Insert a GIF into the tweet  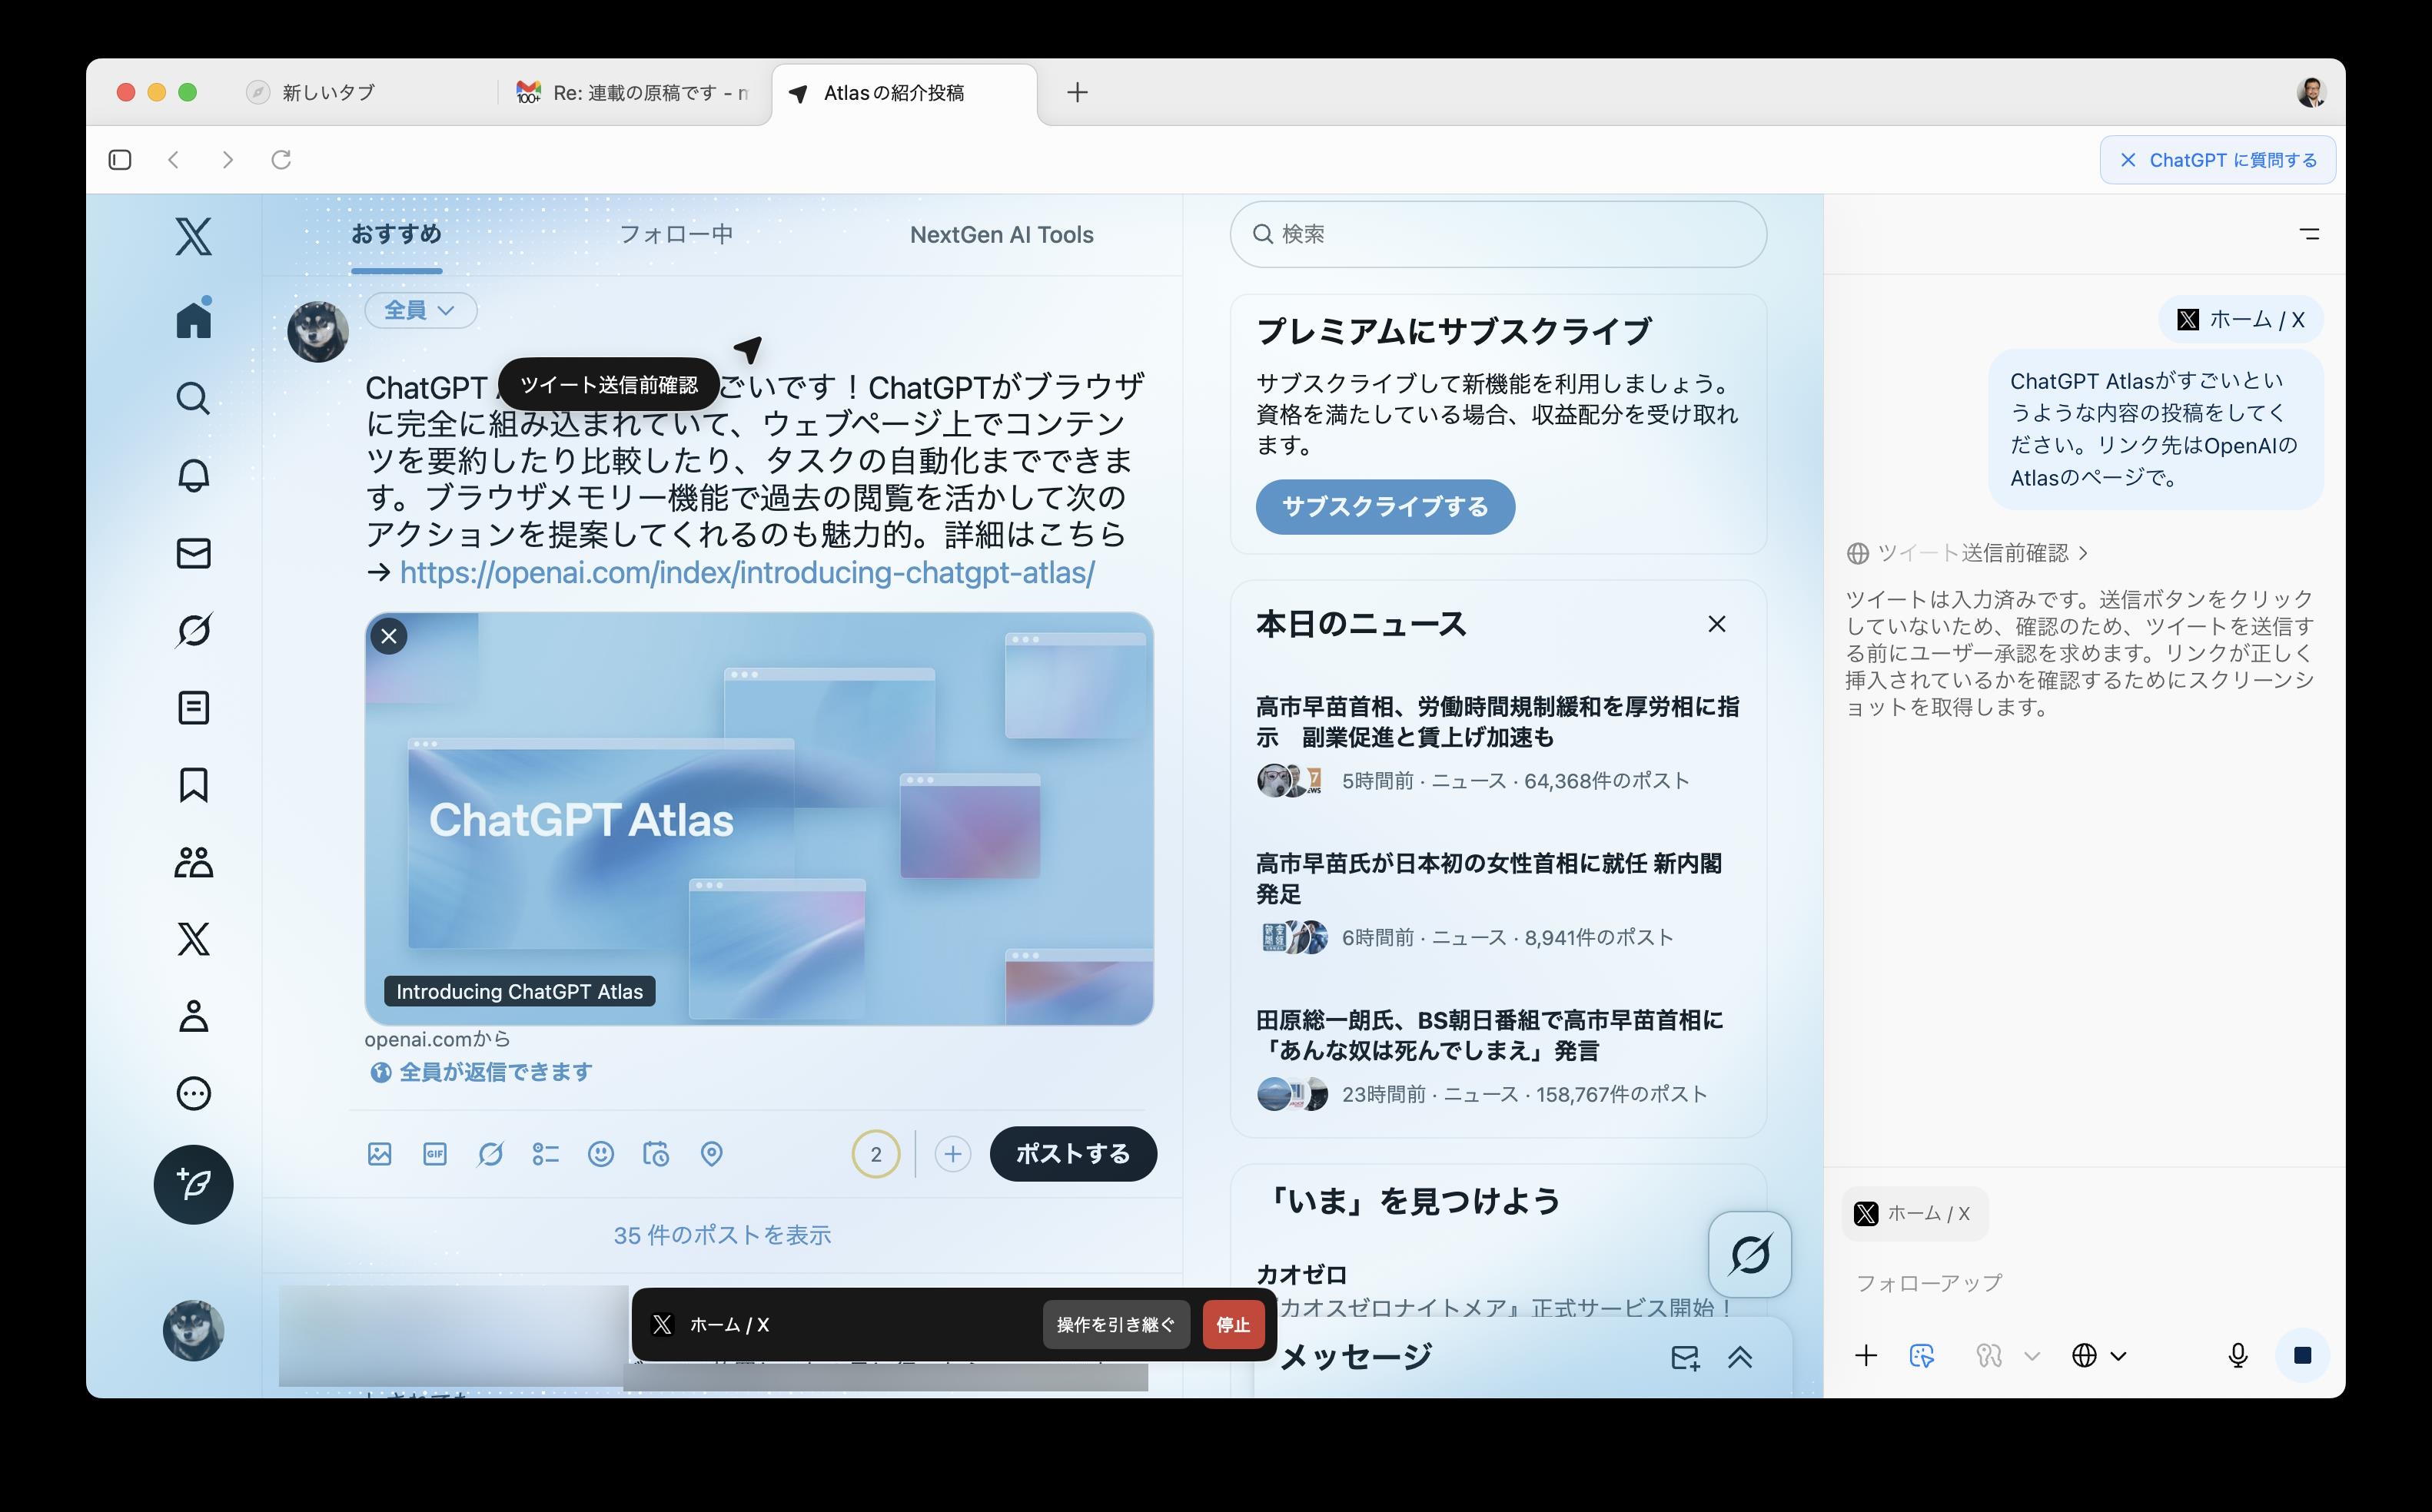[x=434, y=1154]
